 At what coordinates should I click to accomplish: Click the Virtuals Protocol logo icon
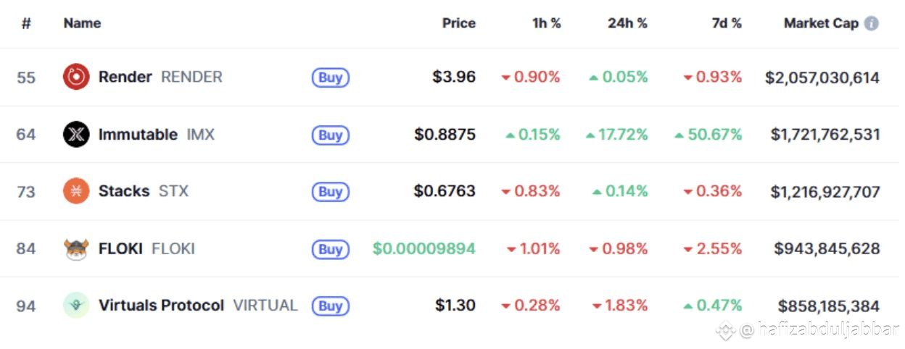[x=76, y=306]
